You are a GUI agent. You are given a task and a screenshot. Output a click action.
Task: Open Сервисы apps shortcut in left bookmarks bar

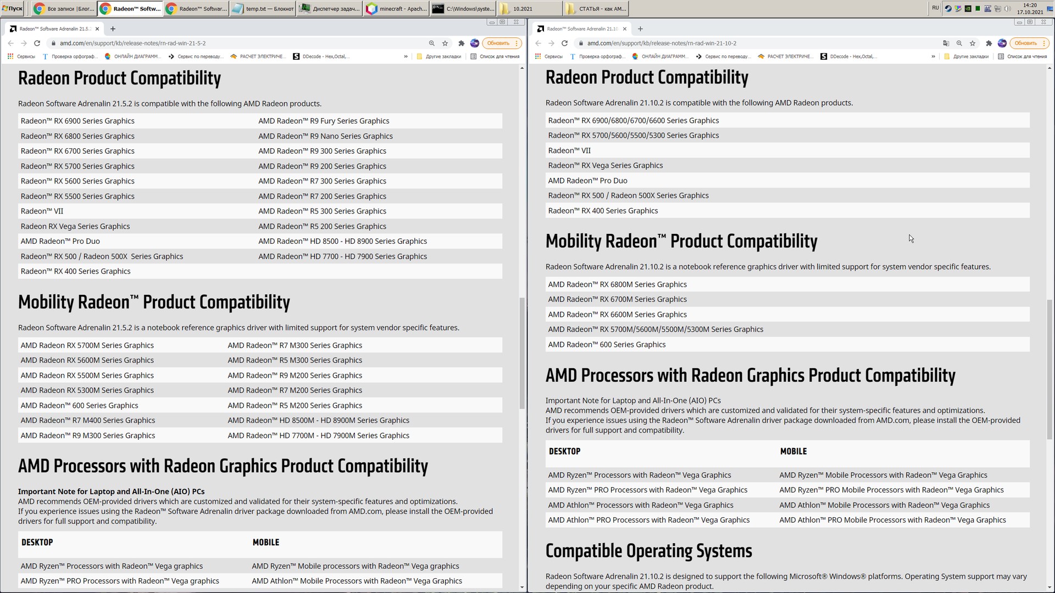22,57
